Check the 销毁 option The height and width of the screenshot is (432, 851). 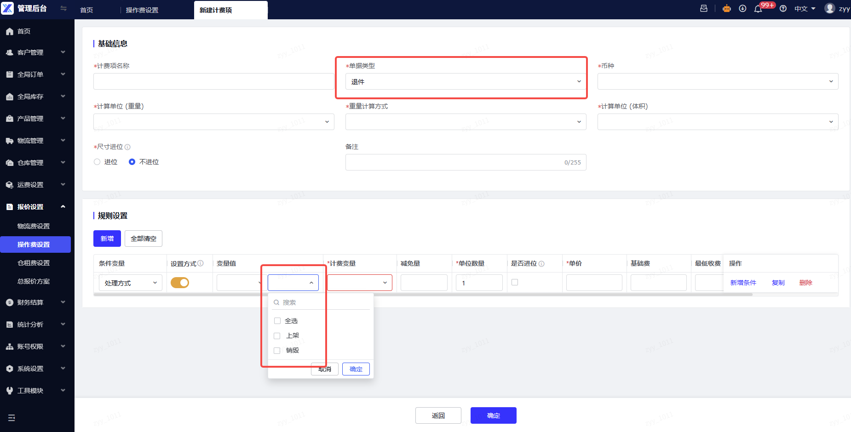click(x=277, y=351)
